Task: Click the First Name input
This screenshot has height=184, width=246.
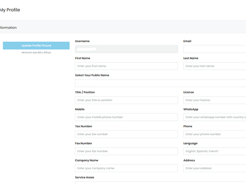Action: pos(126,66)
